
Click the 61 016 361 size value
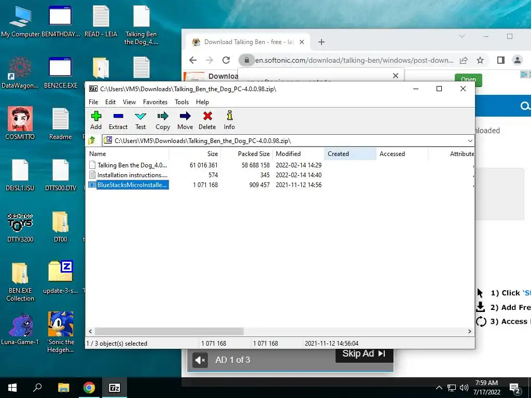pos(203,165)
